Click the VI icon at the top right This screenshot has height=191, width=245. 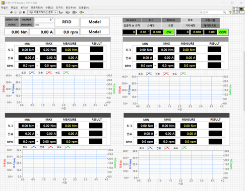point(242,10)
